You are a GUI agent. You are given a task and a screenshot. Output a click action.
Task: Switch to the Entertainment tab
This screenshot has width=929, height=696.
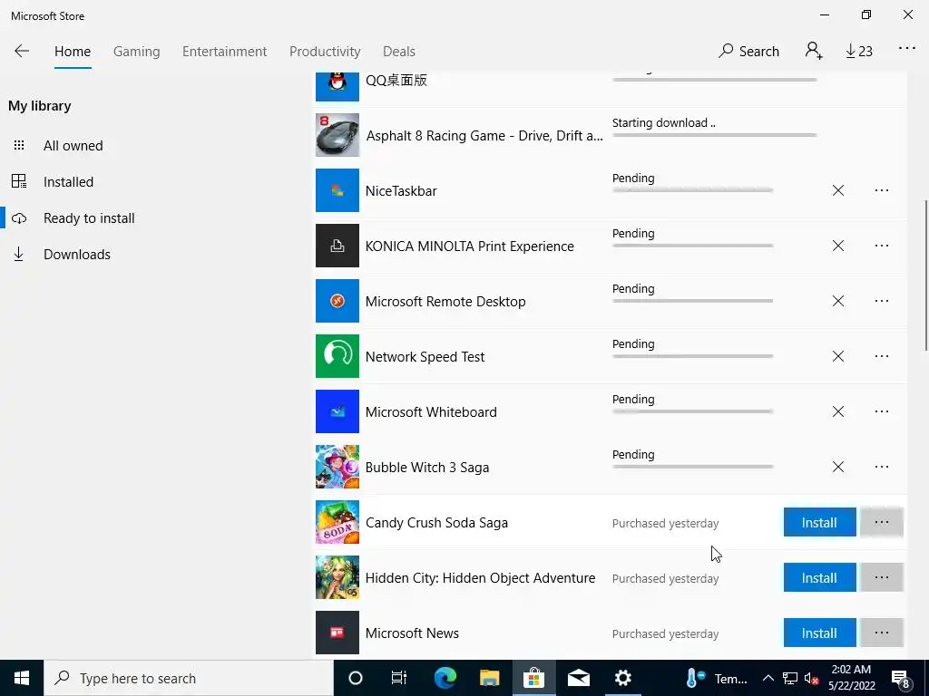[x=225, y=52]
